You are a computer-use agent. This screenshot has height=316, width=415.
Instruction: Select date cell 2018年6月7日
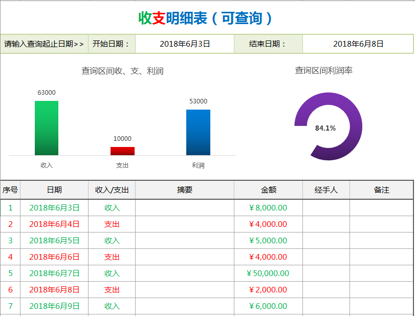coord(54,273)
